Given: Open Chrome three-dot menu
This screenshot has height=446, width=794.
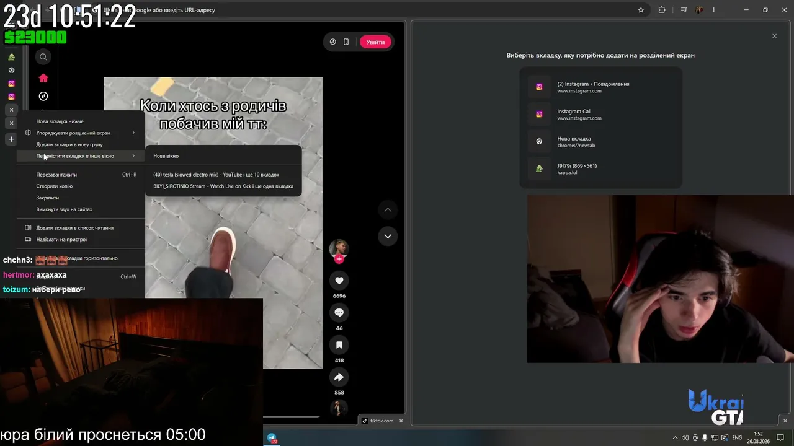Looking at the screenshot, I should click(714, 10).
